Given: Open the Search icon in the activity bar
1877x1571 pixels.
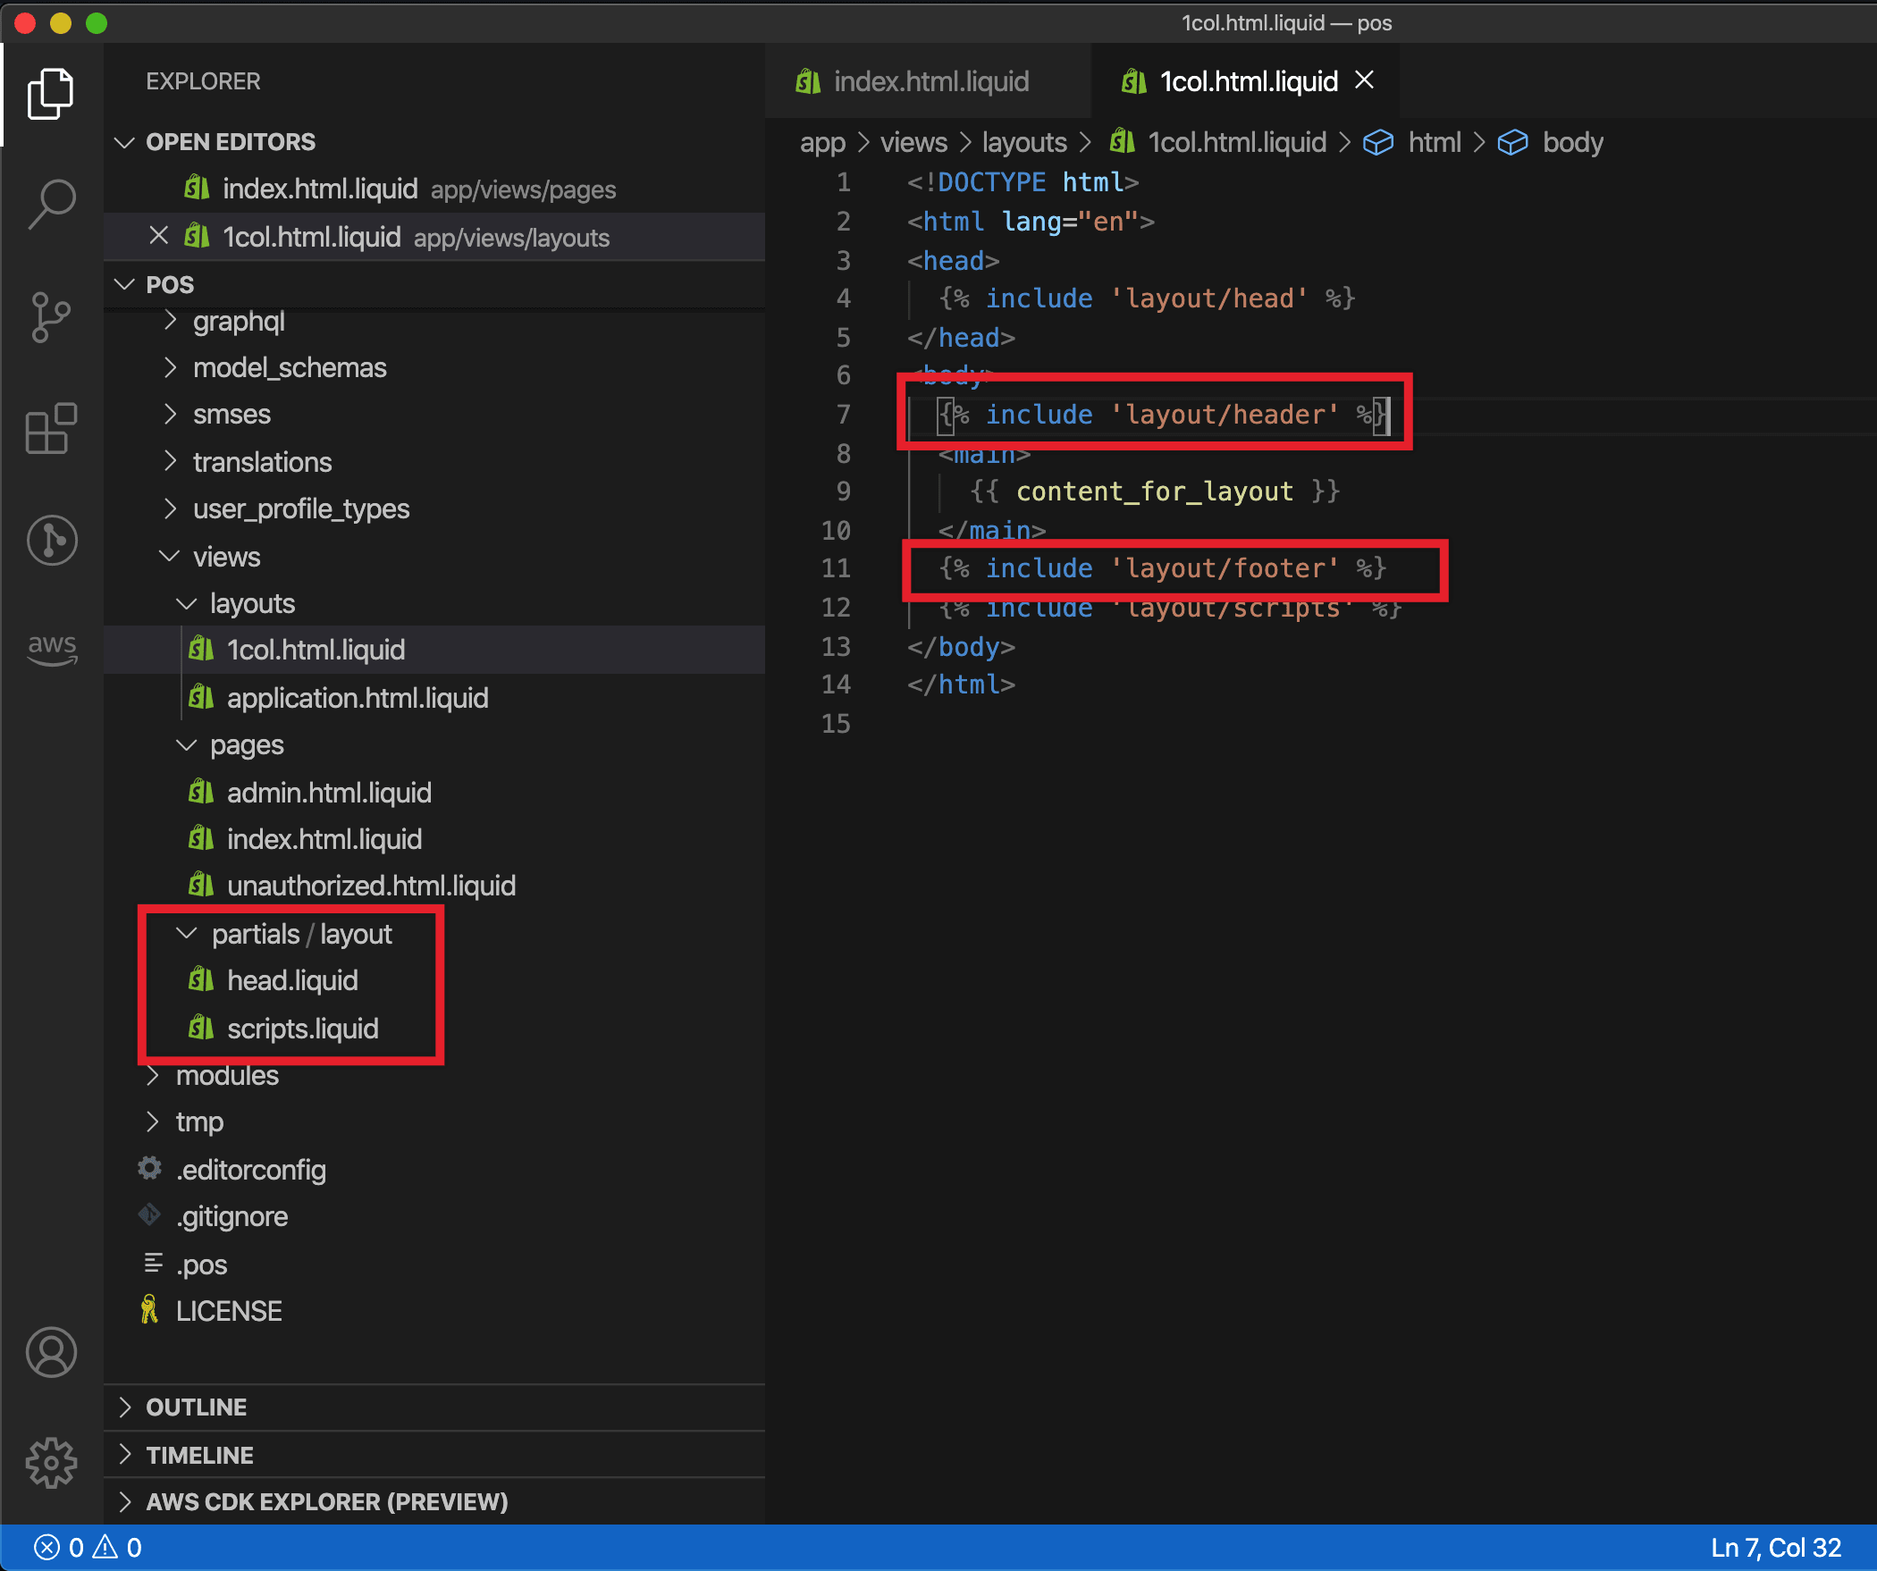Looking at the screenshot, I should (x=51, y=204).
